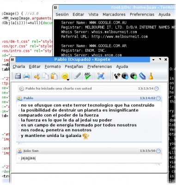Click the Terminal window menu icon in title bar

coord(55,7)
